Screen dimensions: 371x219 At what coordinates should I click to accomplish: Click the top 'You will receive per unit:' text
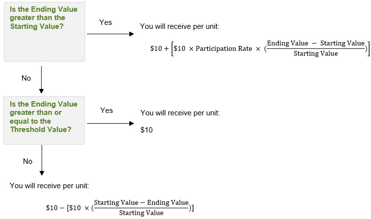(x=180, y=26)
